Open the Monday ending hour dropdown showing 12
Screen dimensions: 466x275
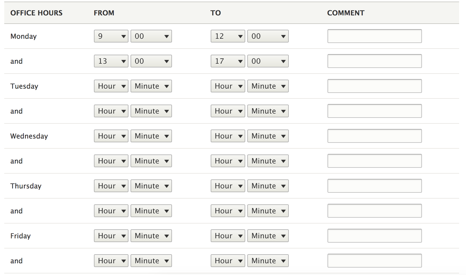(x=228, y=36)
